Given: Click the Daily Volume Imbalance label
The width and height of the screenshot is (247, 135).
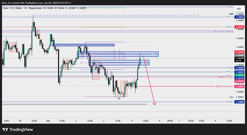Looking at the screenshot, I should click(x=223, y=31).
